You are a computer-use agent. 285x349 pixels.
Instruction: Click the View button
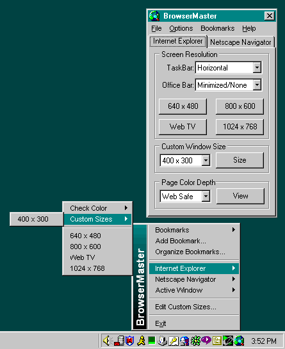coord(240,196)
